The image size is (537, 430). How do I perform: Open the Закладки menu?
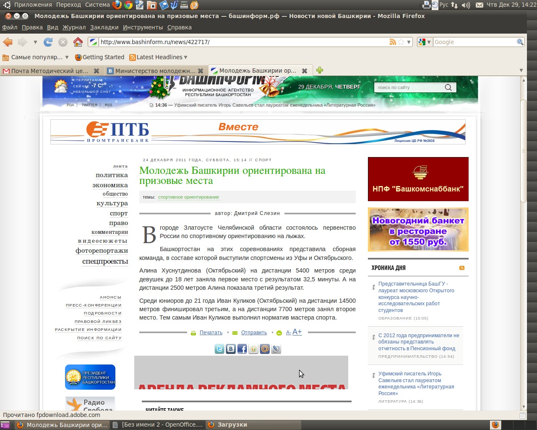point(104,27)
